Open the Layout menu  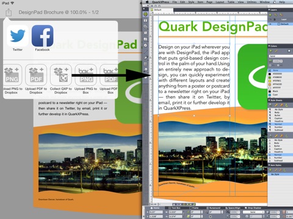point(220,2)
